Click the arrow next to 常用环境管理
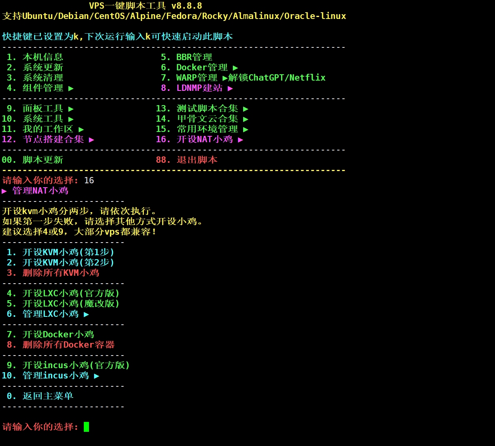Image resolution: width=495 pixels, height=446 pixels. [246, 130]
